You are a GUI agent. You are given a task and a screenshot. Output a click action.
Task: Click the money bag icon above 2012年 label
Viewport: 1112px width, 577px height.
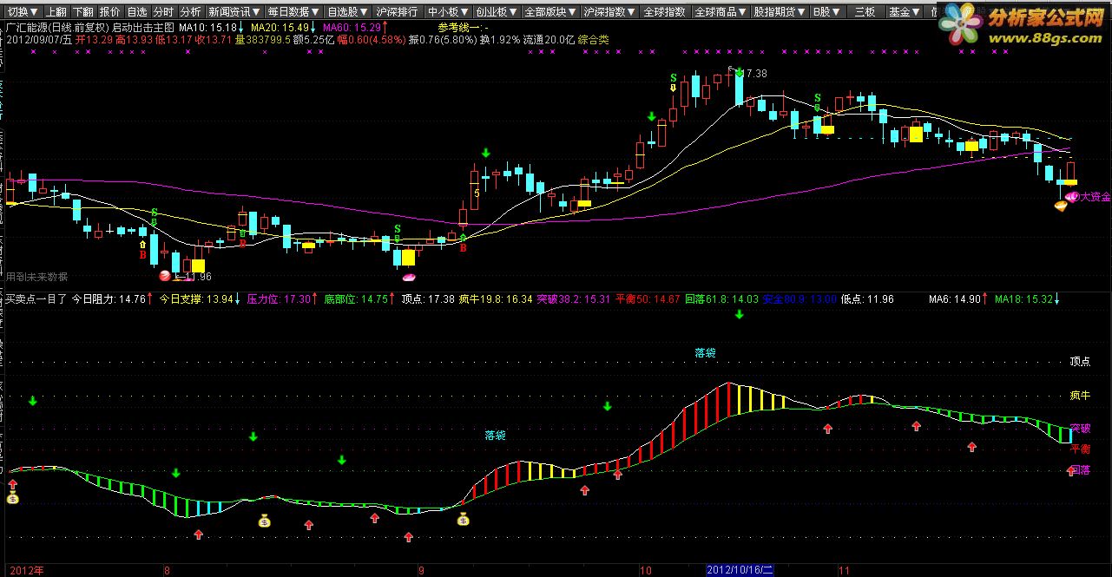coord(13,498)
